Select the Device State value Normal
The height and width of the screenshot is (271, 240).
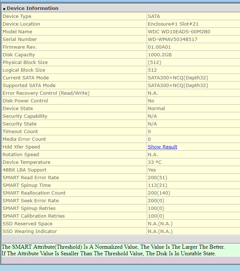pos(156,108)
